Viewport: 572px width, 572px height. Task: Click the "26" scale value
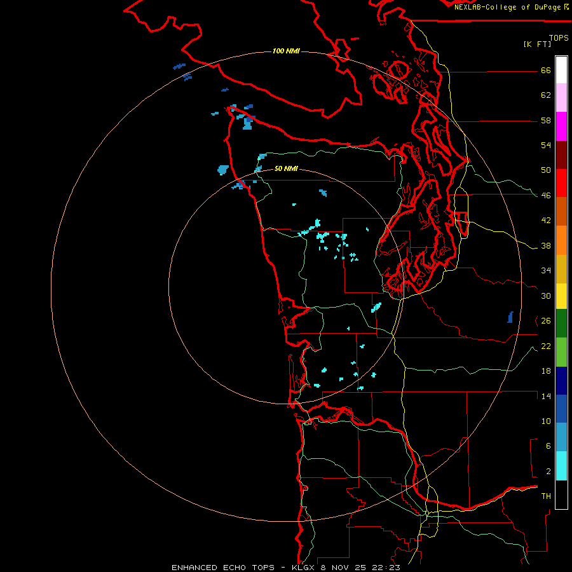click(x=546, y=321)
